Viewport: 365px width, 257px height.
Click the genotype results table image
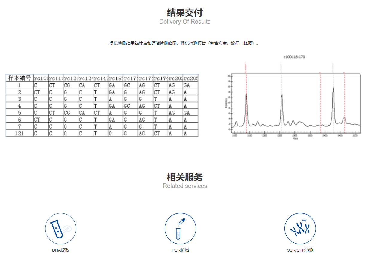102,105
